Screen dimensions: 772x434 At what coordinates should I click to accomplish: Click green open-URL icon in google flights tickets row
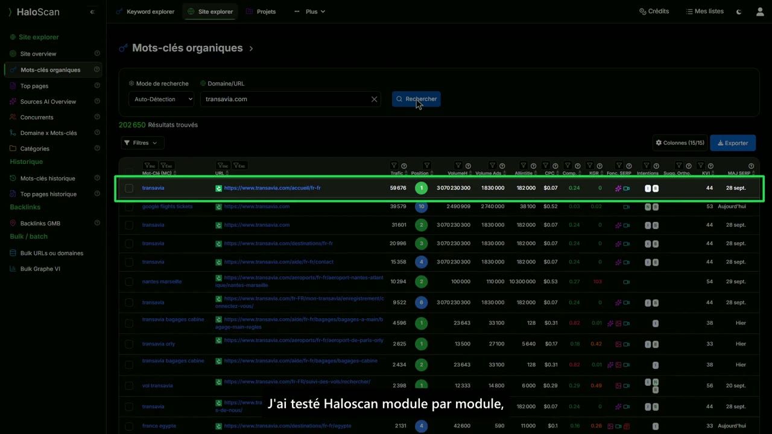[219, 207]
